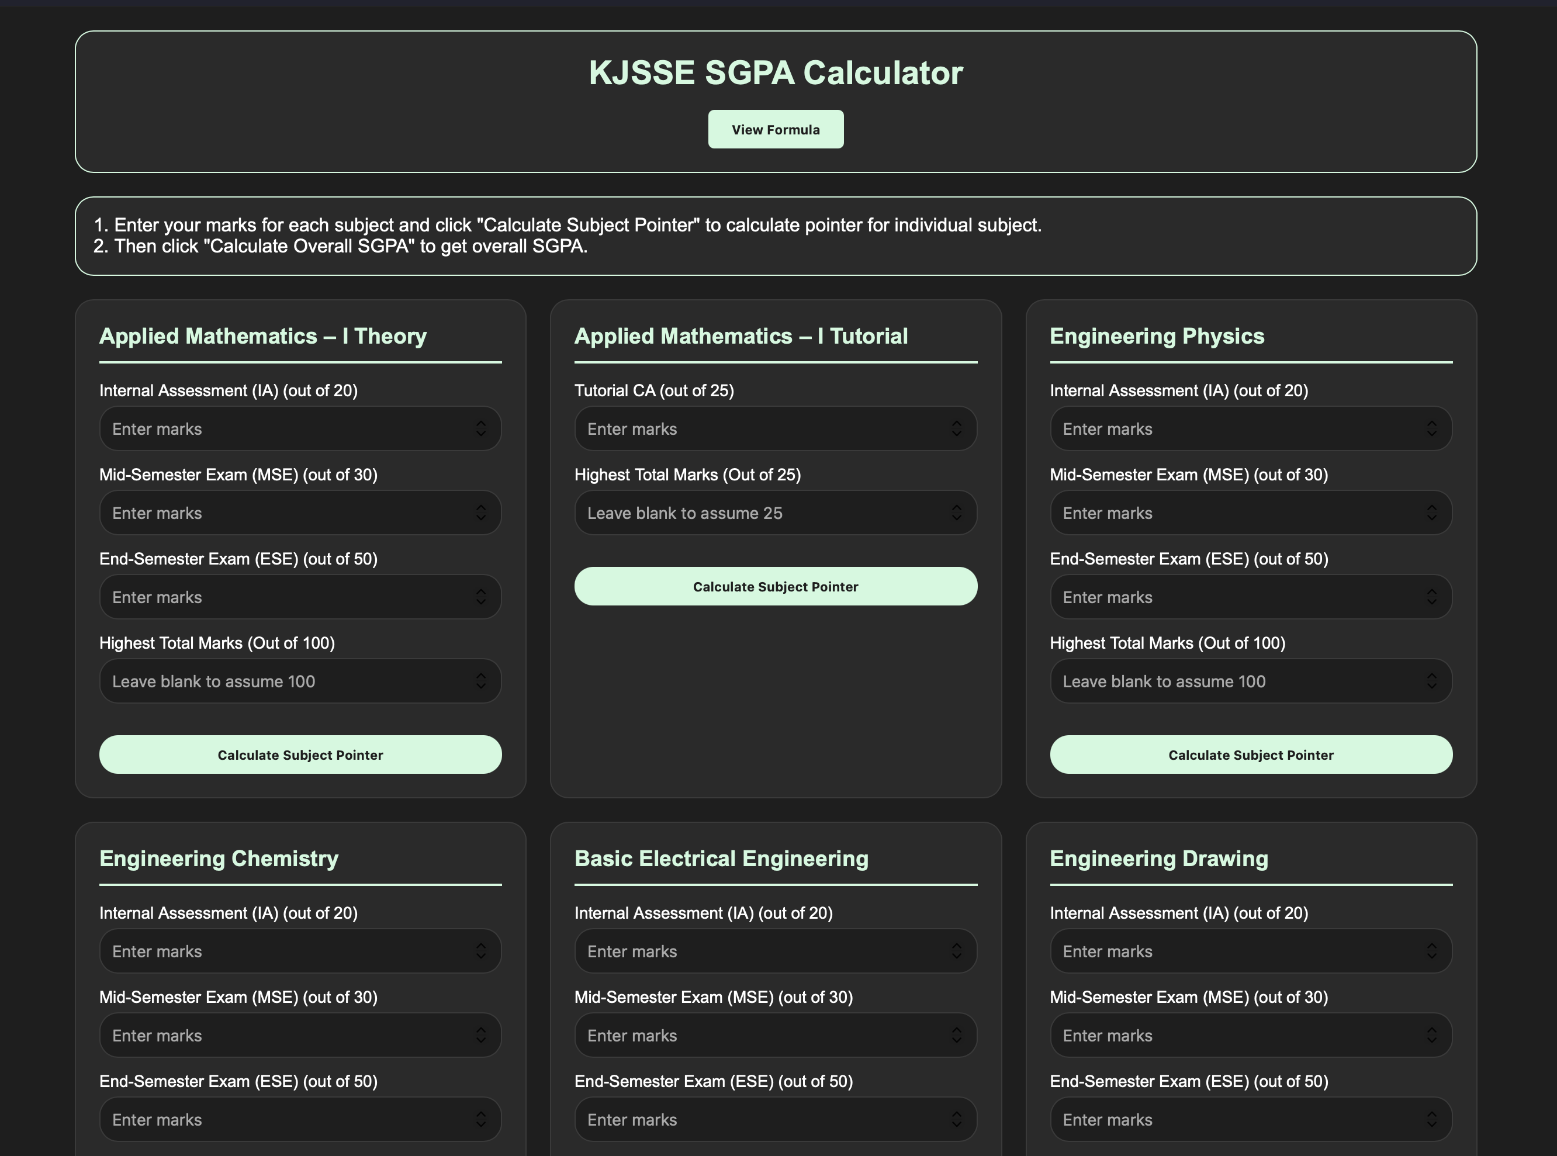This screenshot has height=1156, width=1557.
Task: Calculate Subject Pointer for Engineering Physics
Action: coord(1251,754)
